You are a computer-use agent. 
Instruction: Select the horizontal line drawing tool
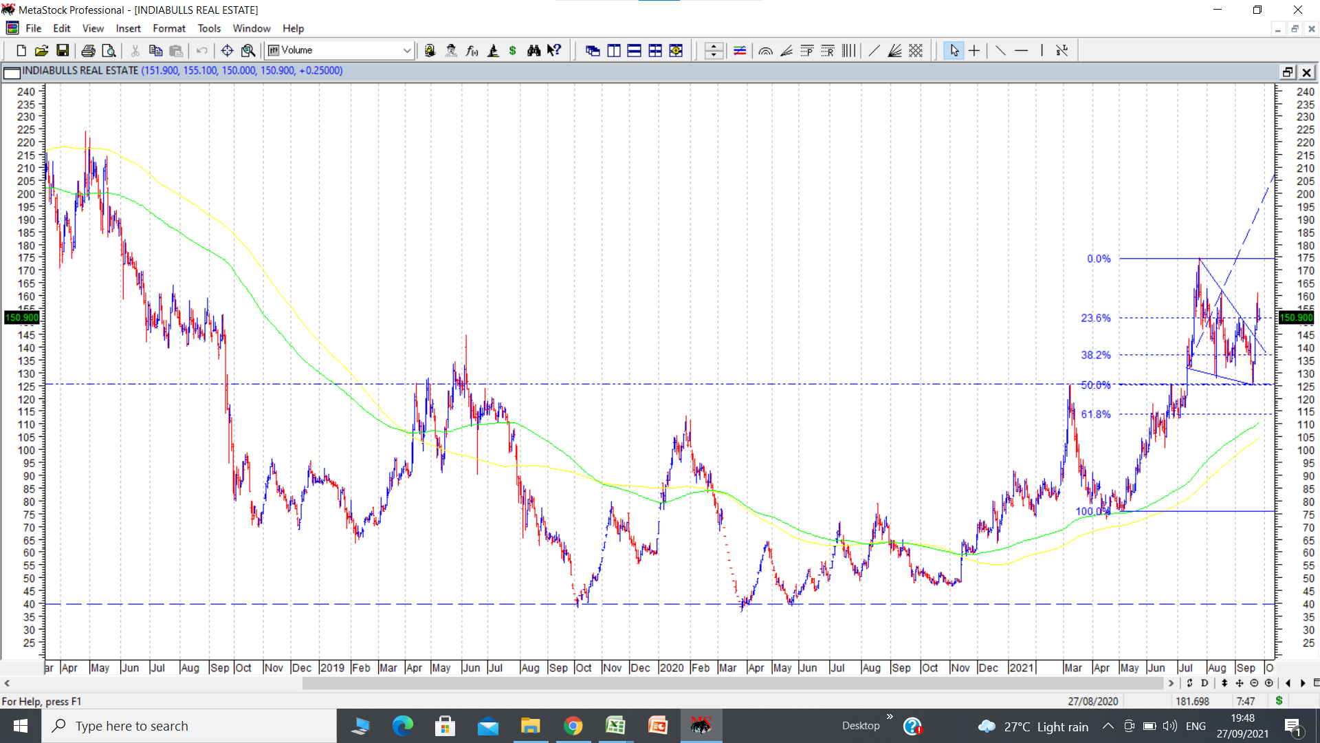tap(1021, 50)
